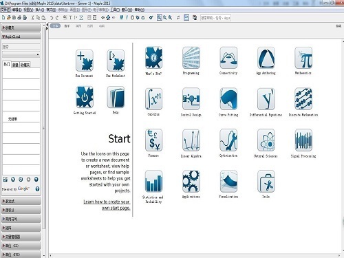Insert text with the T toolbar icon
The width and height of the screenshot is (344, 258).
coord(70,18)
